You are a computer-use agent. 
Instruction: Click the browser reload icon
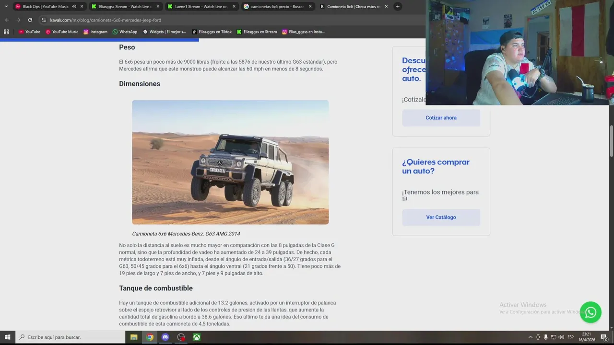point(30,20)
